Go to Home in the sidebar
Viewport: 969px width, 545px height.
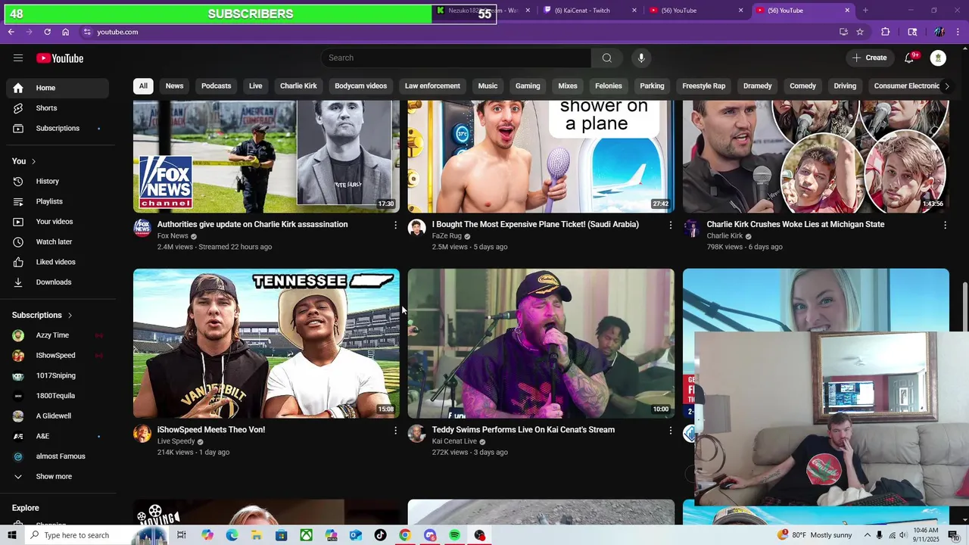(58, 88)
